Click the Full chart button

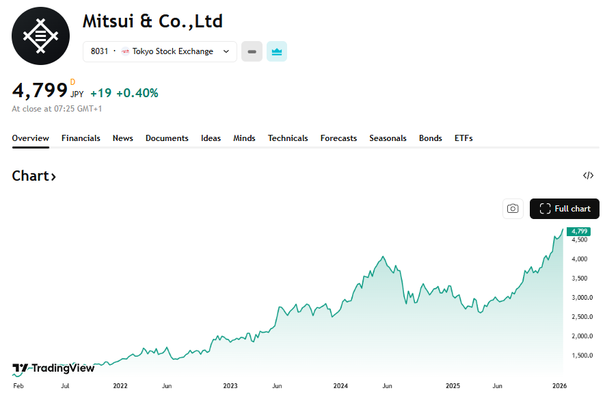pyautogui.click(x=565, y=209)
